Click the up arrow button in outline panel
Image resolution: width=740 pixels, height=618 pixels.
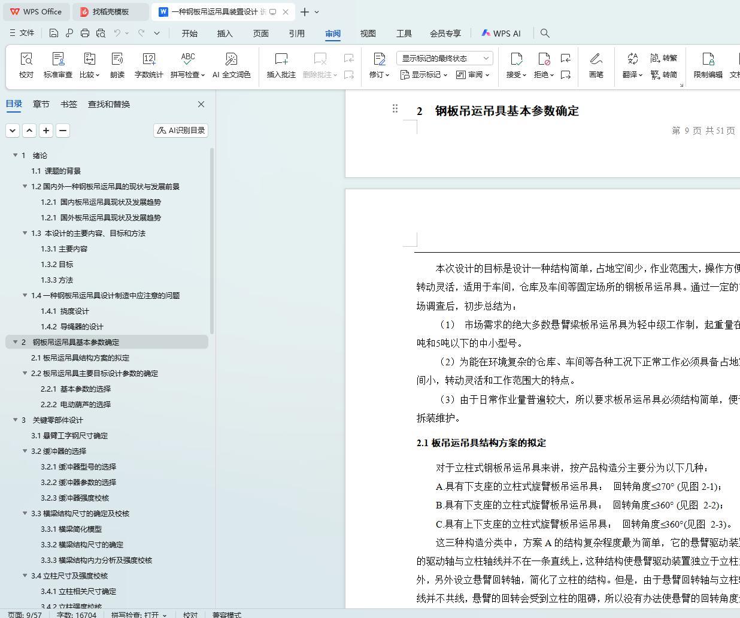pos(29,130)
